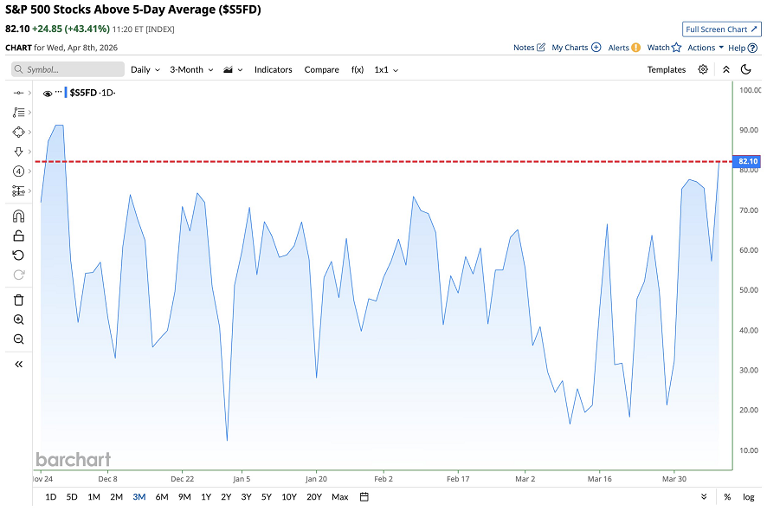Click the redo arrow icon
The image size is (767, 511).
(x=18, y=275)
